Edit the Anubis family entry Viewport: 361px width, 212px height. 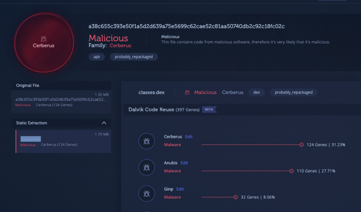184,163
